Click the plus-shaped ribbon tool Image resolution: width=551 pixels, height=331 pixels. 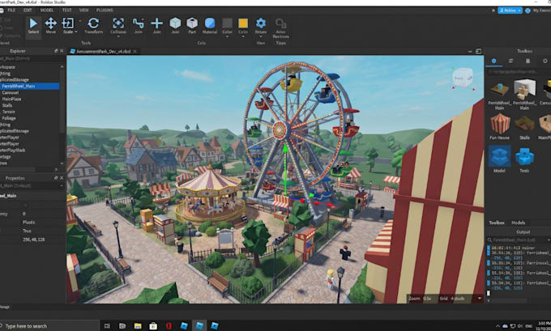(x=156, y=26)
